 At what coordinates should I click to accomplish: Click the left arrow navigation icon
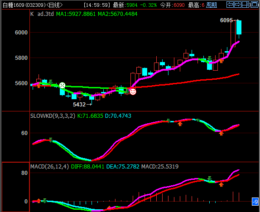pyautogui.click(x=230, y=5)
